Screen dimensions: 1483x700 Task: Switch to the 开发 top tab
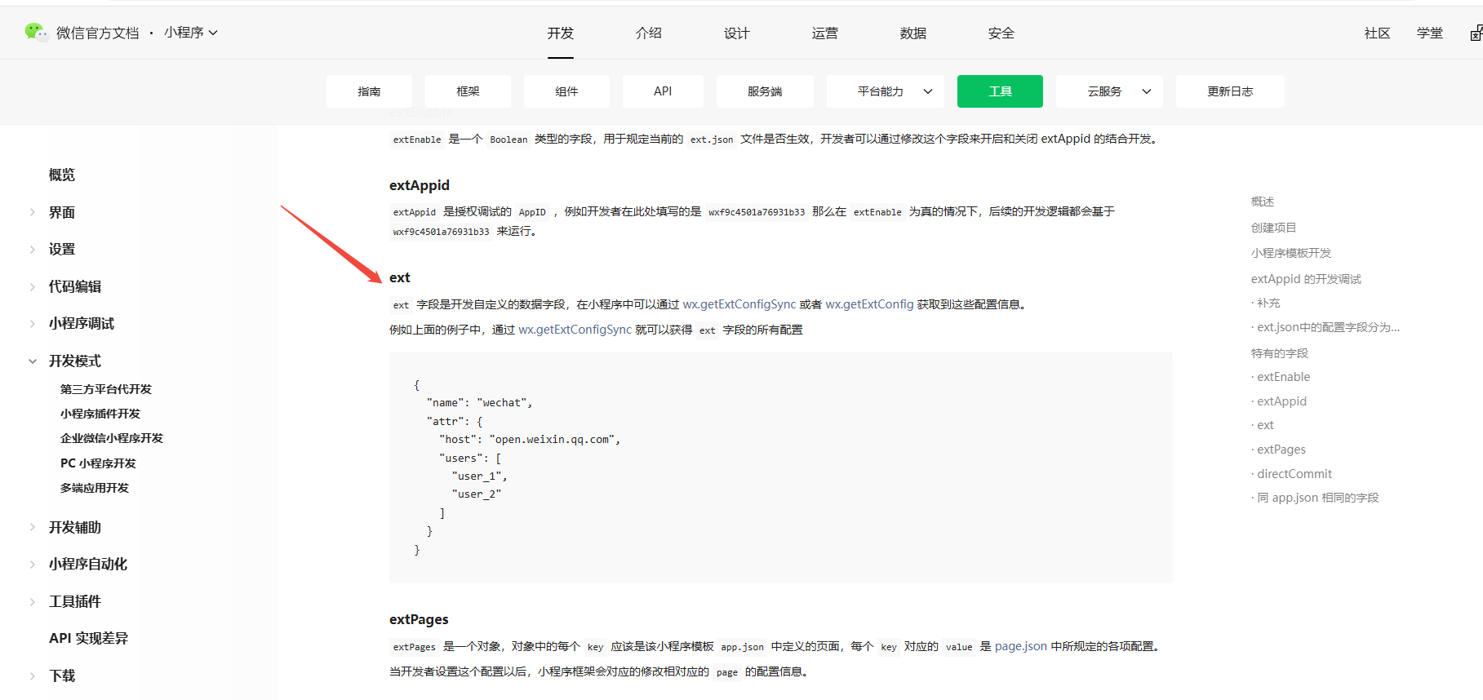coord(561,33)
